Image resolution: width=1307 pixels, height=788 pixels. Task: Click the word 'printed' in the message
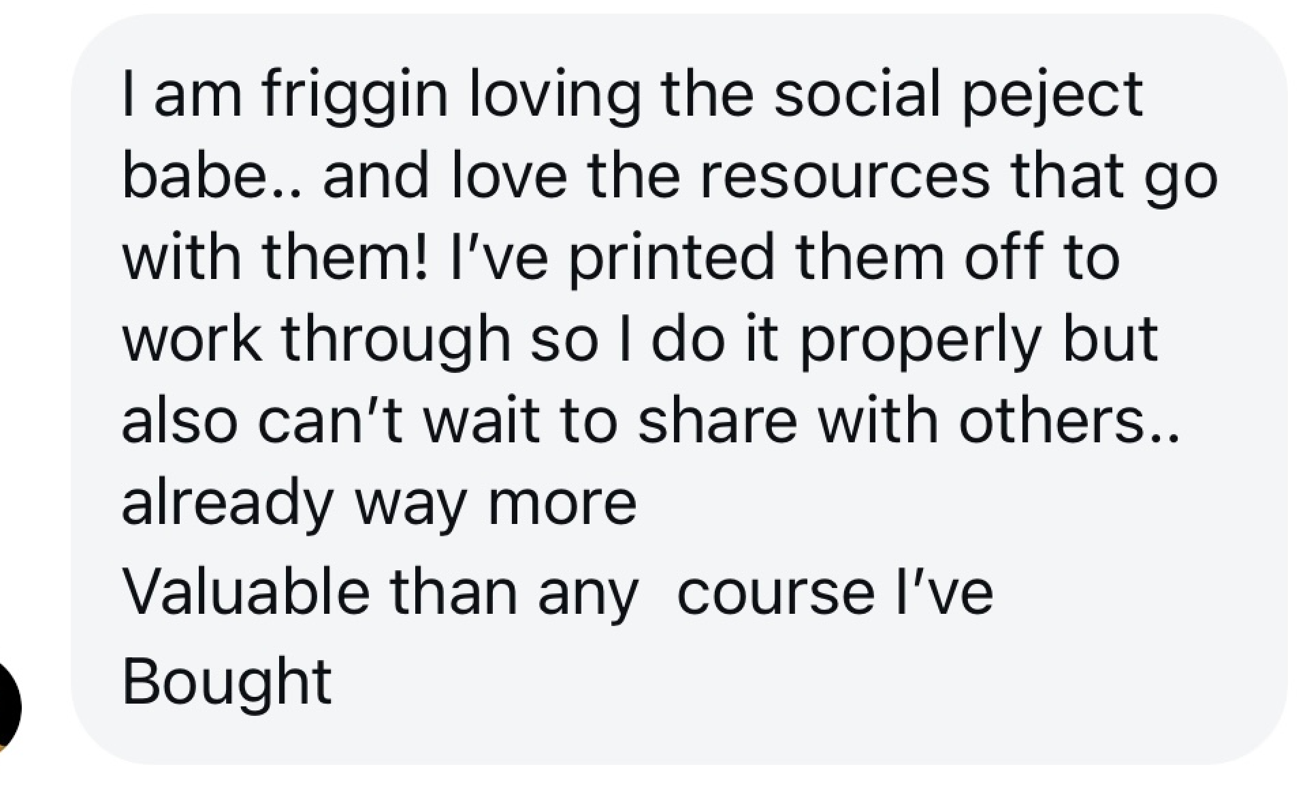click(672, 259)
